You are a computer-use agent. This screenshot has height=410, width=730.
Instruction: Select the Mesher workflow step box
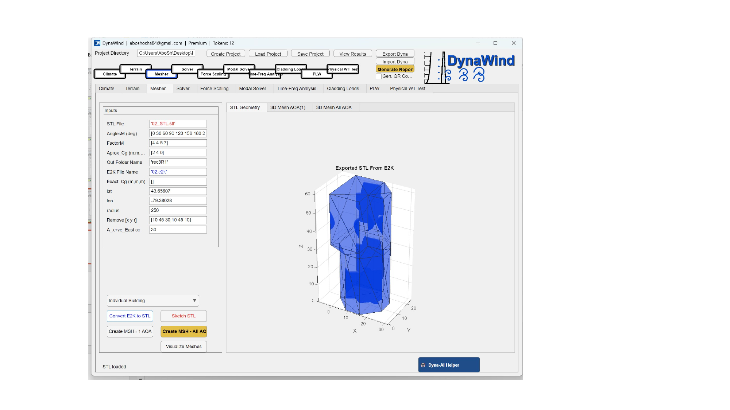coord(161,74)
